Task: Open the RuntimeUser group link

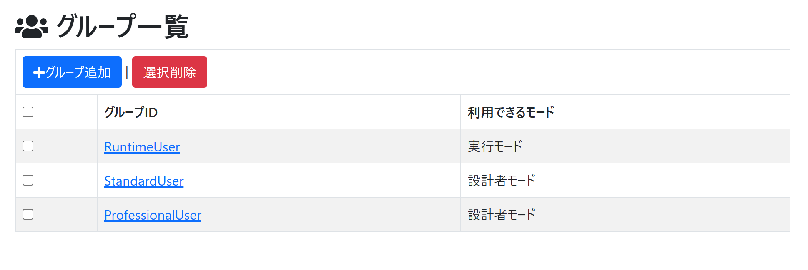Action: click(x=142, y=147)
